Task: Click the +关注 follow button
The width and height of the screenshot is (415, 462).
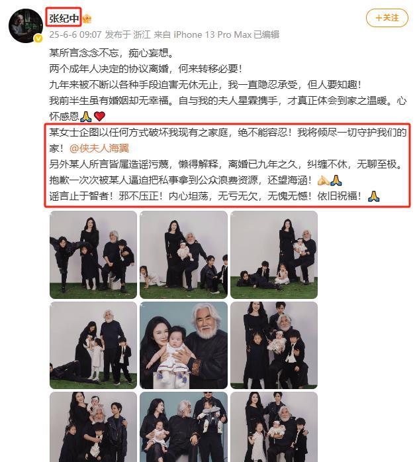Action: [387, 18]
